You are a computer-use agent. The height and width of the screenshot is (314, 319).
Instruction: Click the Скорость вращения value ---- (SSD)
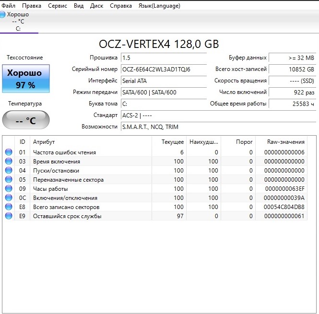click(292, 81)
